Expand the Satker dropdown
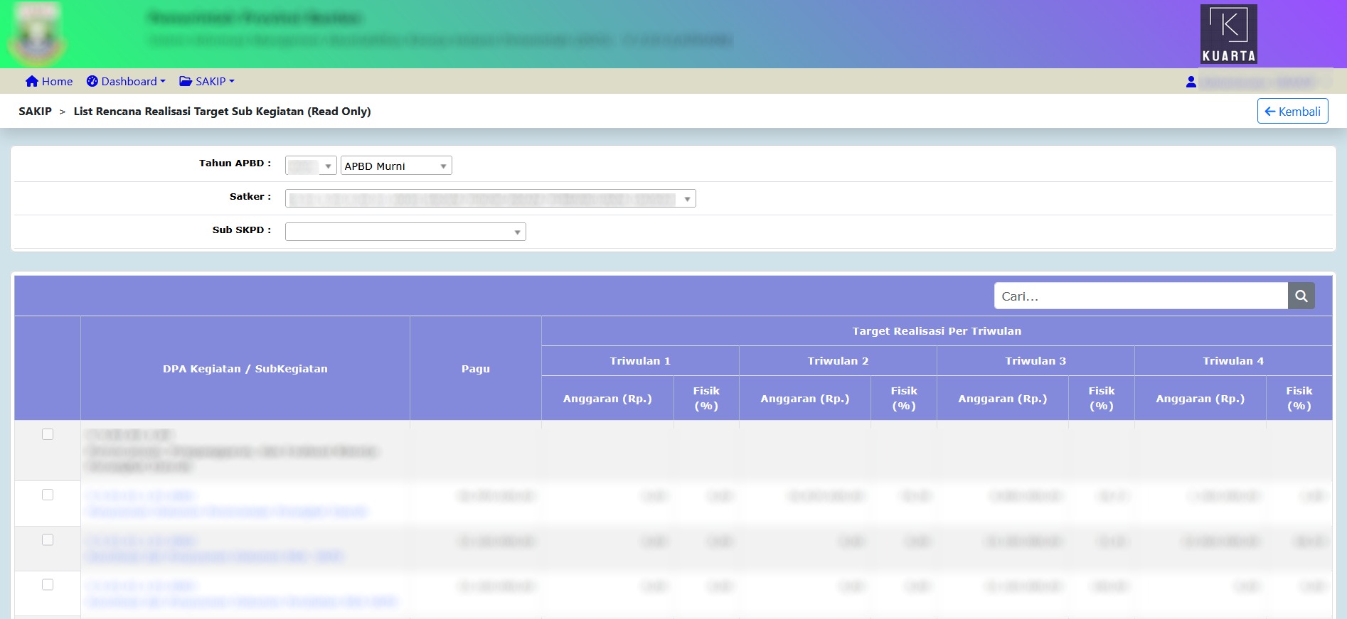Image resolution: width=1347 pixels, height=619 pixels. (490, 199)
